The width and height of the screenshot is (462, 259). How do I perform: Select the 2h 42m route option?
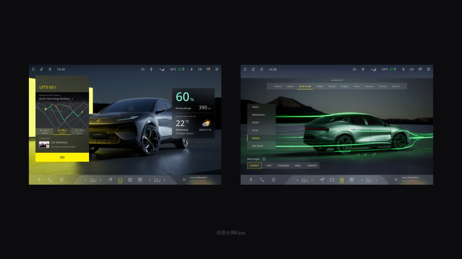coord(45,131)
